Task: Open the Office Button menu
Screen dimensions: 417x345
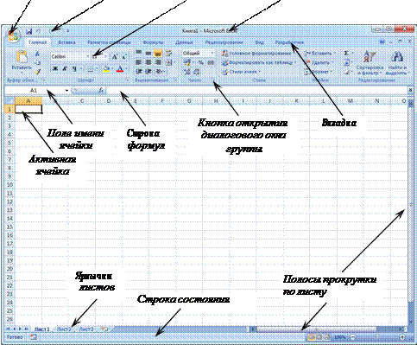Action: coord(13,35)
